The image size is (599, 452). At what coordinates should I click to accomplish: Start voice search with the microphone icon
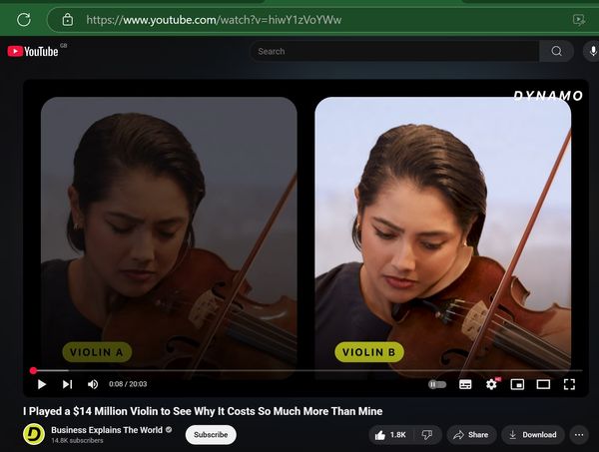(592, 51)
